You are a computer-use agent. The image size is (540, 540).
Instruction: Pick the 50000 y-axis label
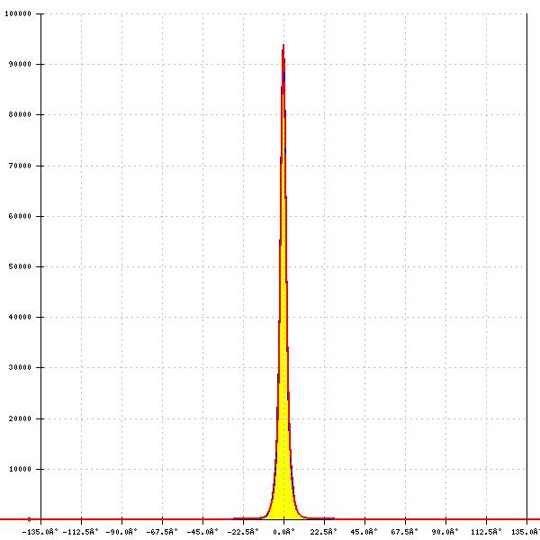tap(20, 266)
